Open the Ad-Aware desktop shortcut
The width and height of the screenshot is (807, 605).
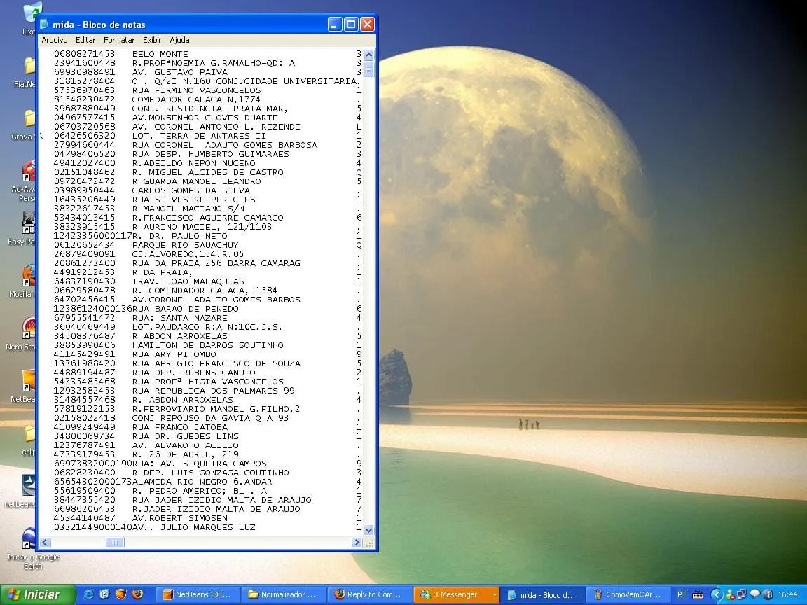29,172
